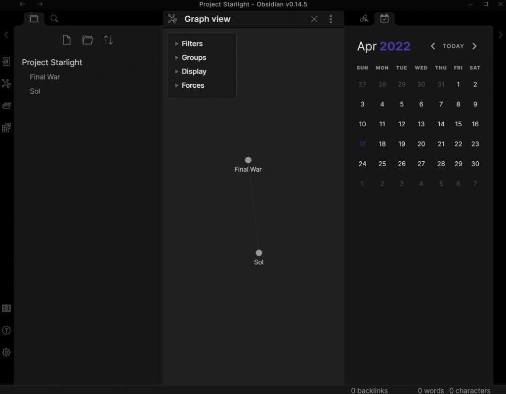This screenshot has width=506, height=394.
Task: Expand the Filters section
Action: coord(192,44)
